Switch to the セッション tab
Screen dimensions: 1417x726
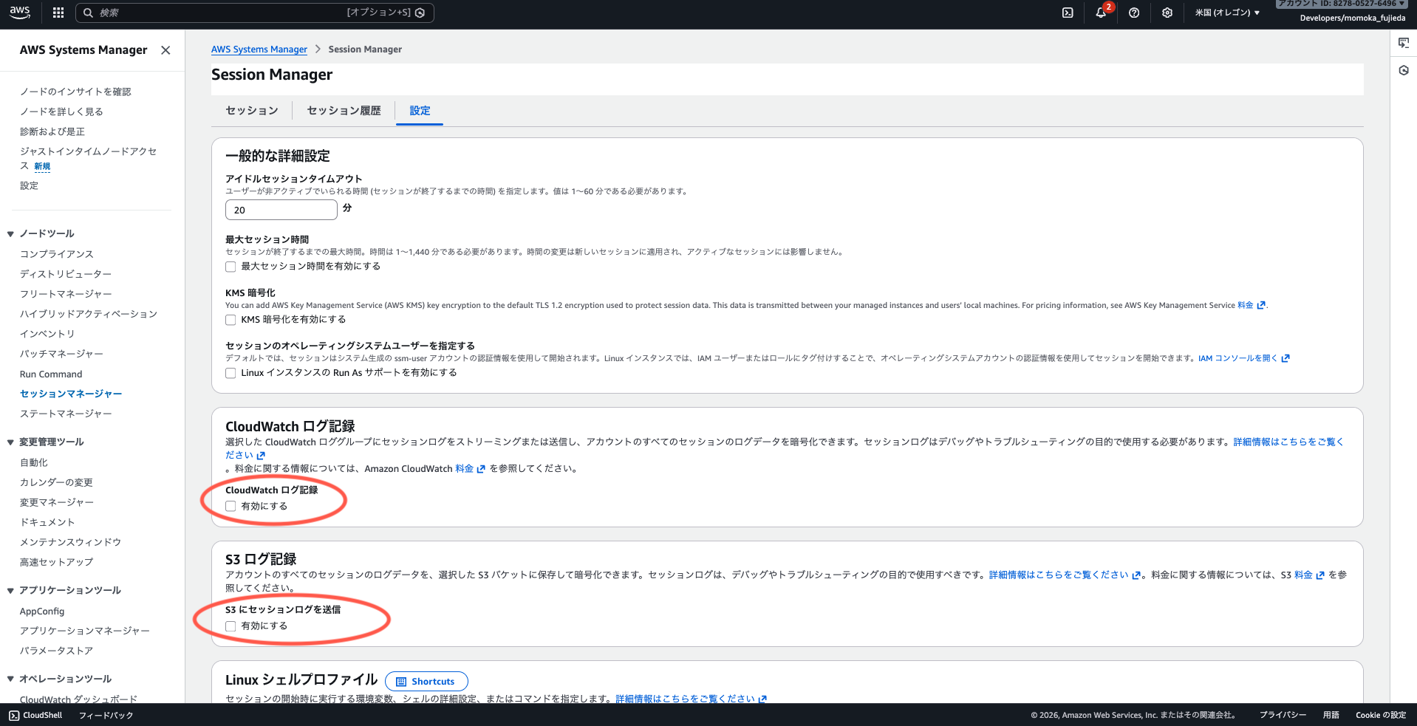[251, 110]
